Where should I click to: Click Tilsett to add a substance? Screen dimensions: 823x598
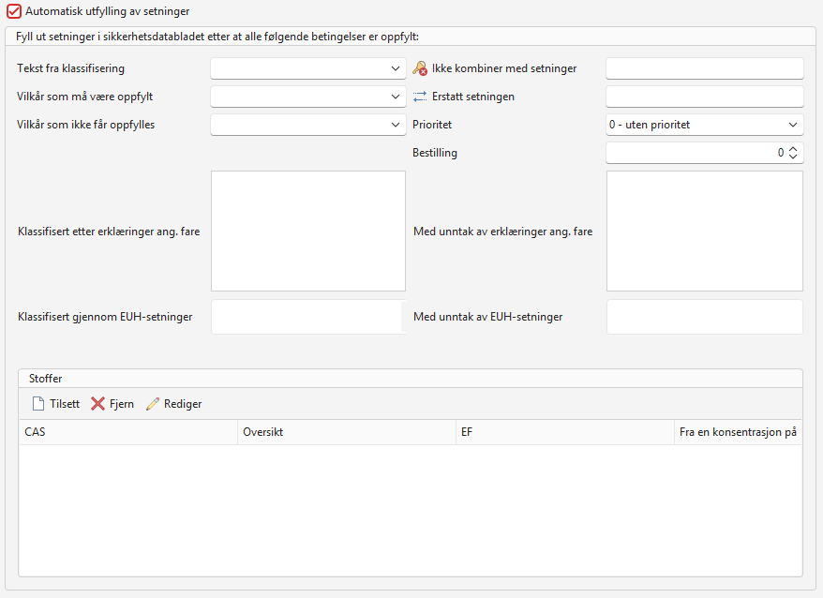pos(56,404)
